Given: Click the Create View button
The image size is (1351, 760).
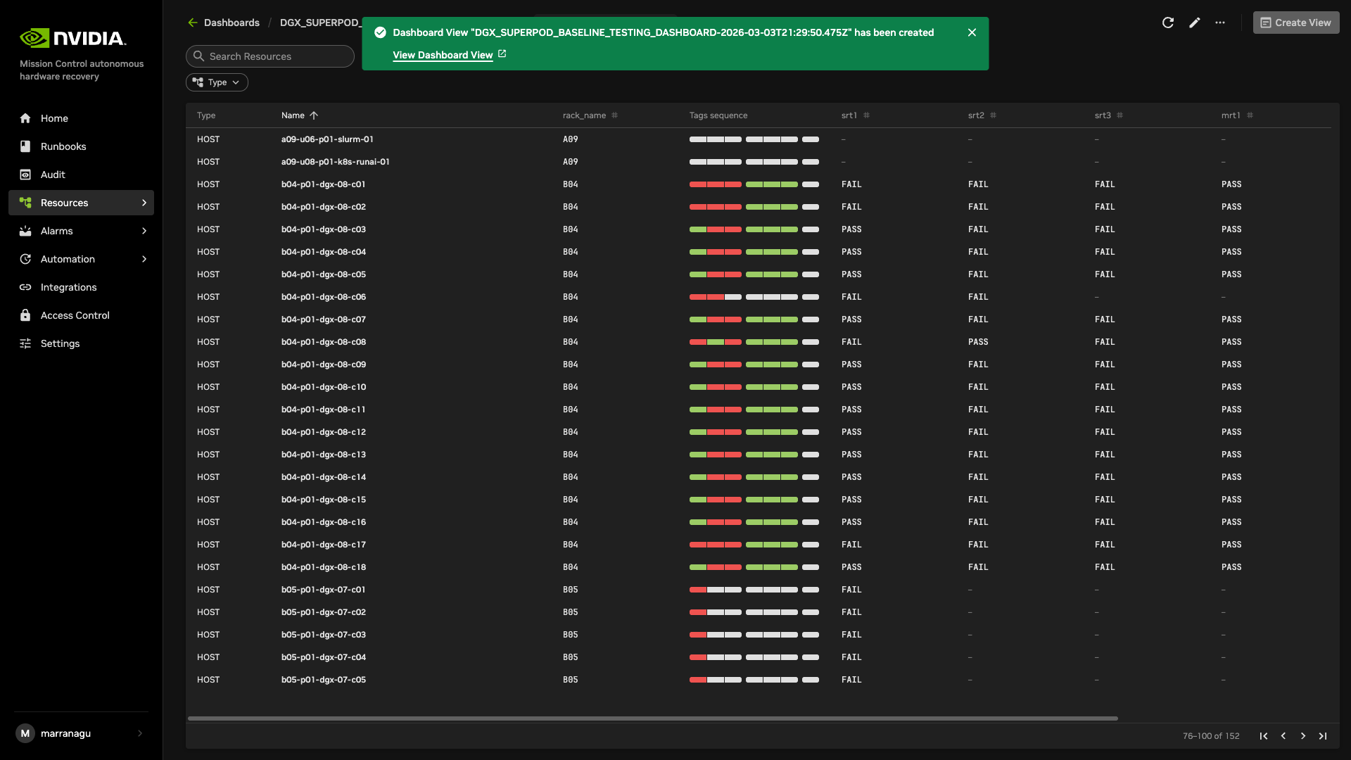Looking at the screenshot, I should coord(1296,23).
